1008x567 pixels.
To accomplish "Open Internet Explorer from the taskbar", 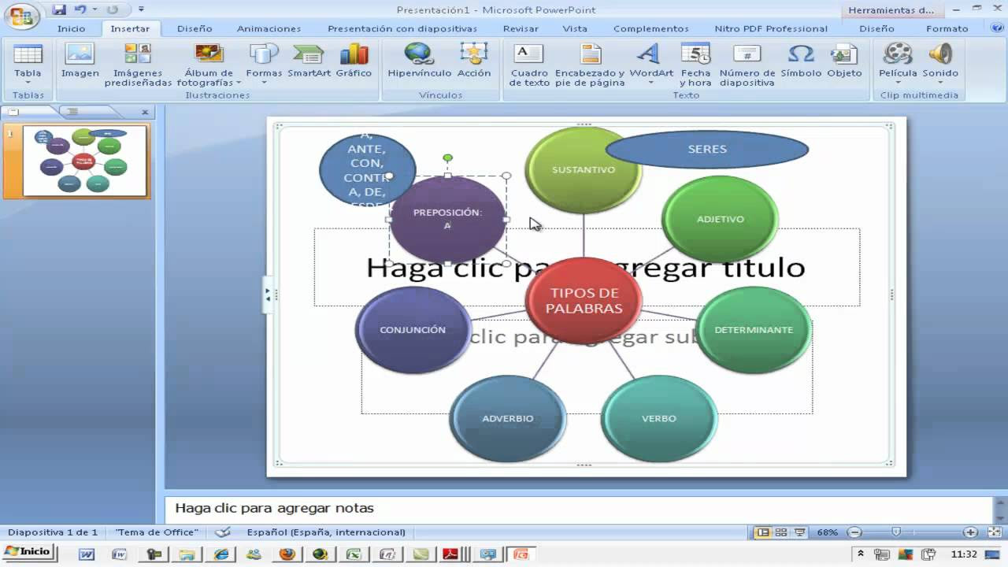I will point(220,554).
